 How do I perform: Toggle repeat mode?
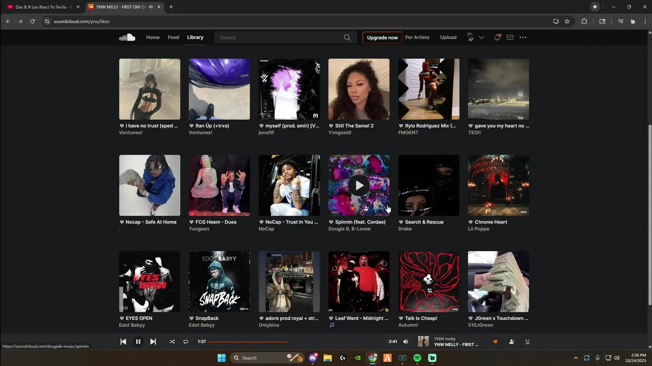[185, 342]
